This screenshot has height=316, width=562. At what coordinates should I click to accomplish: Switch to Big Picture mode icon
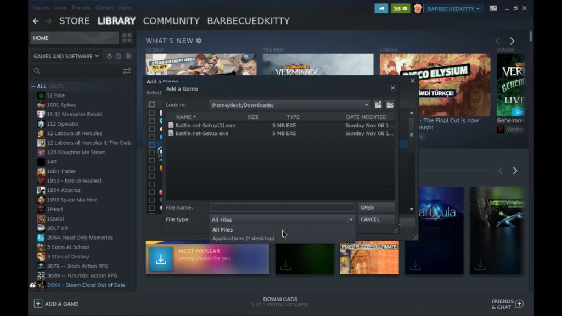[x=493, y=8]
